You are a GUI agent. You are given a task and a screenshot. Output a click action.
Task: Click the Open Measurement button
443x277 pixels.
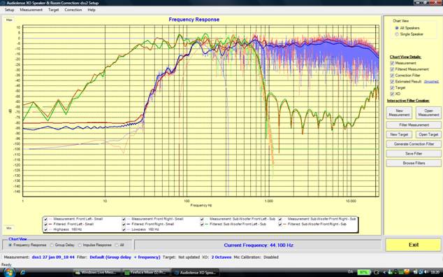(x=428, y=113)
